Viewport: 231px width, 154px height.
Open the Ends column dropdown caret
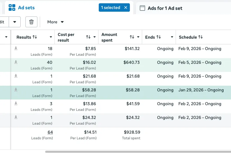[172, 37]
